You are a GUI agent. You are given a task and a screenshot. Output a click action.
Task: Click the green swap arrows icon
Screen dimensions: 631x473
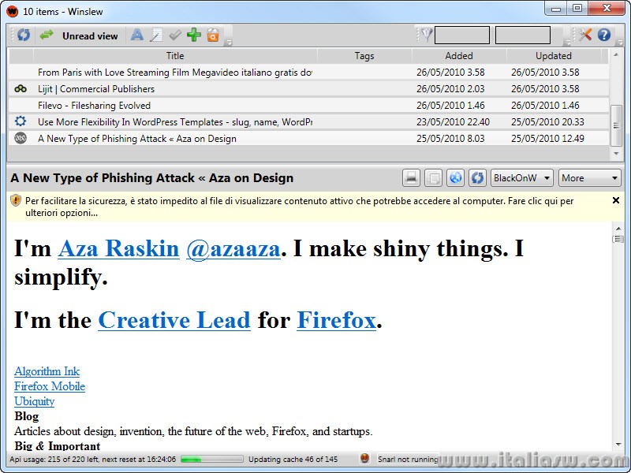47,35
